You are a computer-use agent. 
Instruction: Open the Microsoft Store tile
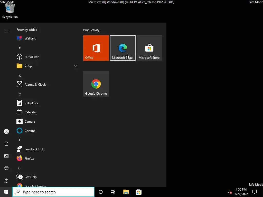[x=149, y=48]
